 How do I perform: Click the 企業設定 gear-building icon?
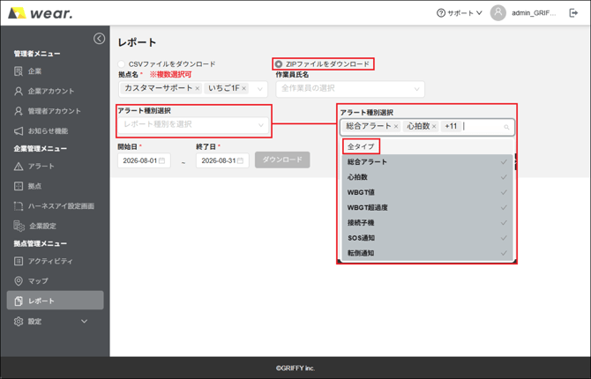tap(19, 226)
